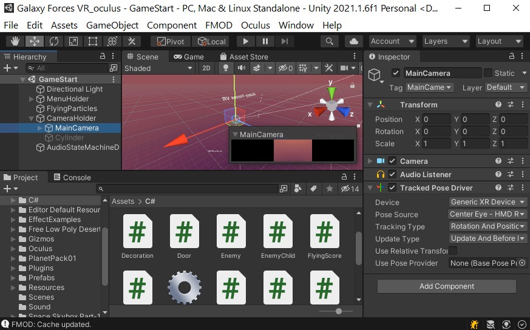Image resolution: width=530 pixels, height=330 pixels.
Task: Disable the Camera component checkbox
Action: (392, 161)
